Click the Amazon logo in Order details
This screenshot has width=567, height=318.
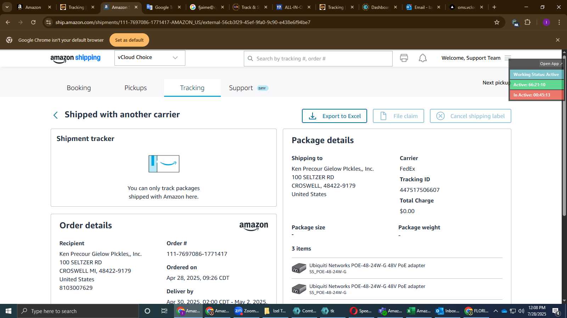(x=254, y=226)
